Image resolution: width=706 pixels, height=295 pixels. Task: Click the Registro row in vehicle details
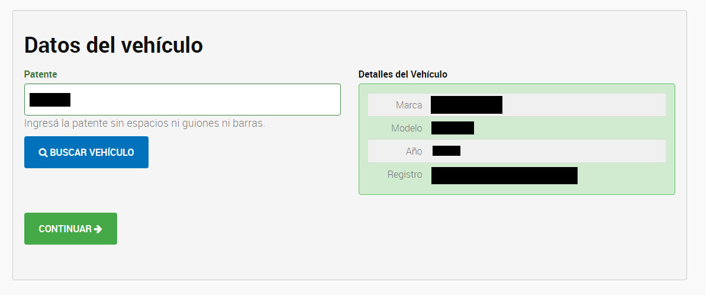pyautogui.click(x=517, y=175)
